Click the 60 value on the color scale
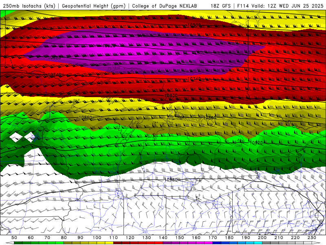The image size is (326, 245). pyautogui.click(x=31, y=238)
